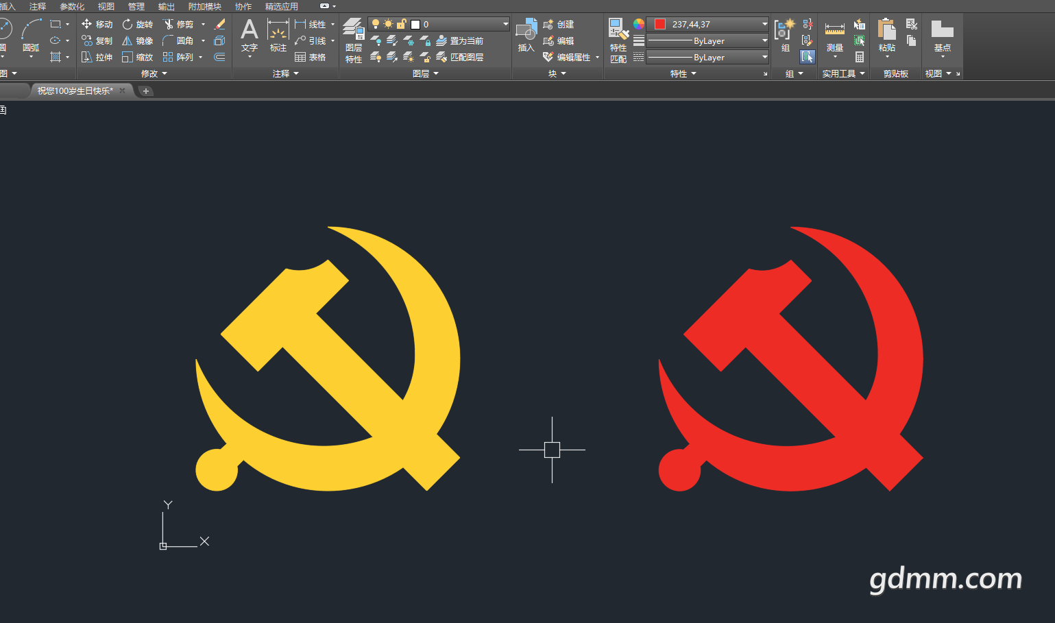Screen dimensions: 1055x623
Task: Open the Output (输出) ribbon tab
Action: (167, 6)
